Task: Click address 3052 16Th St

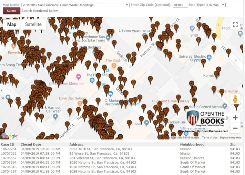Action: 101,149
